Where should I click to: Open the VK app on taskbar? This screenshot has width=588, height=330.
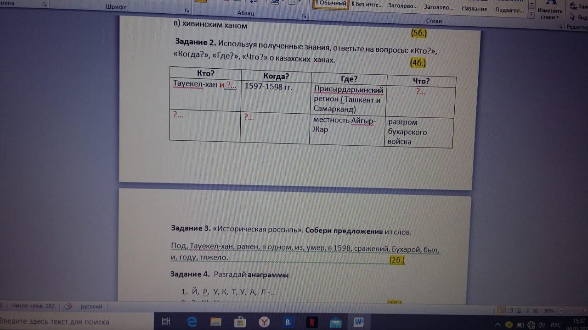coord(288,322)
